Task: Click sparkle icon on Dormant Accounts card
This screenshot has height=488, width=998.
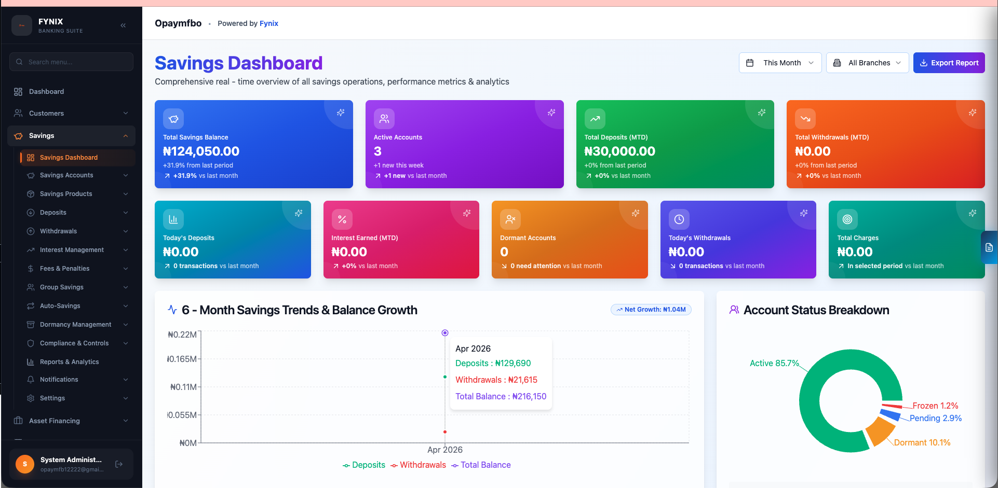Action: point(636,213)
